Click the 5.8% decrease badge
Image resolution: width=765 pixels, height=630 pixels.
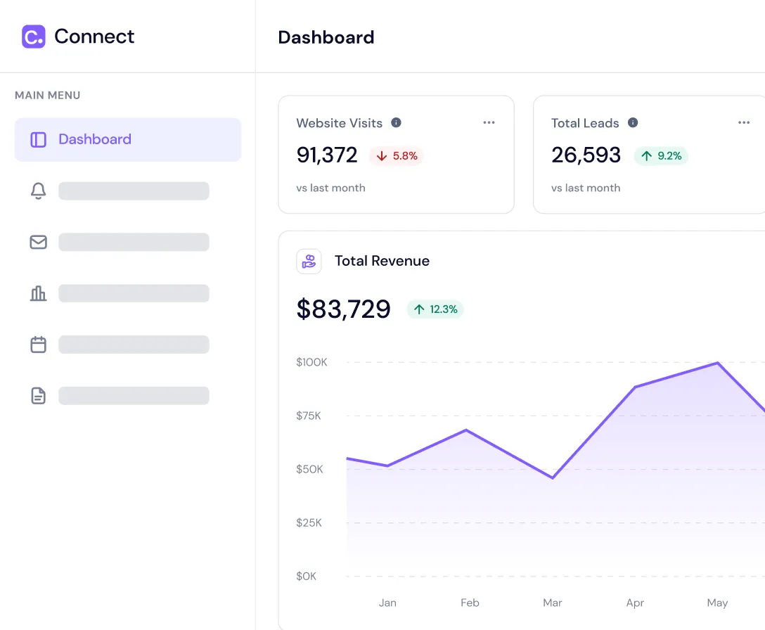coord(397,156)
